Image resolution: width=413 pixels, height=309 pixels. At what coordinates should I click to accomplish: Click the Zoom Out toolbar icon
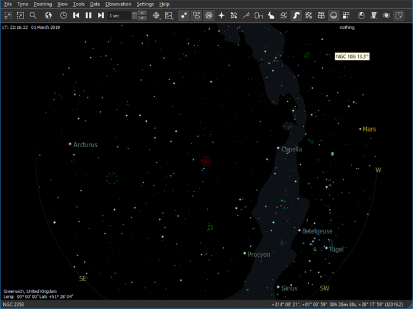[x=20, y=15]
